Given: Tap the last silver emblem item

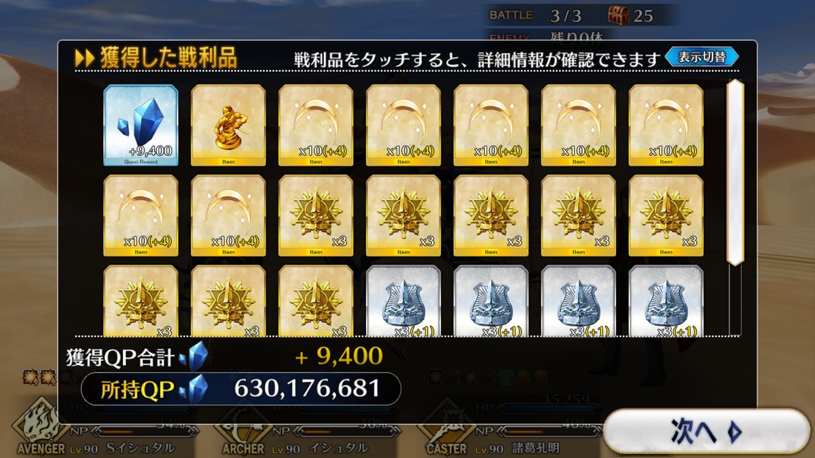Looking at the screenshot, I should [666, 301].
